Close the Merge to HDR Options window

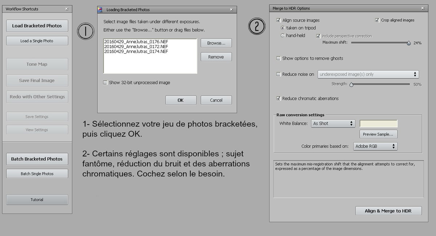click(422, 8)
